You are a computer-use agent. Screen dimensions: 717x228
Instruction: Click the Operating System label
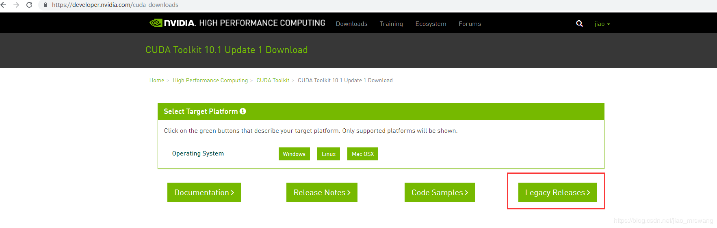point(198,153)
